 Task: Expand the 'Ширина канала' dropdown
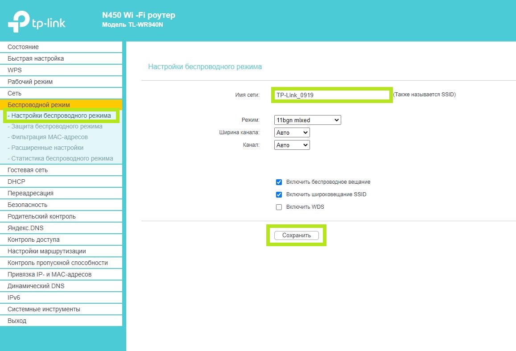tap(292, 132)
